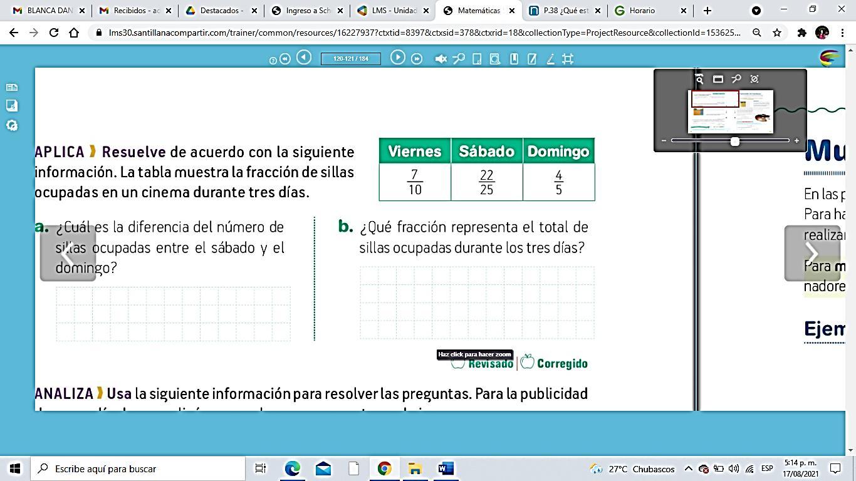Reload the current page
This screenshot has width=856, height=481.
pyautogui.click(x=54, y=33)
